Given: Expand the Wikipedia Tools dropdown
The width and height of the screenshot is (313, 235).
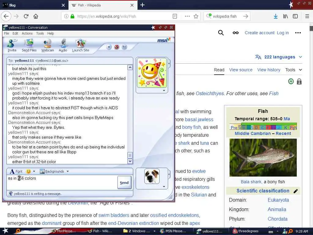Looking at the screenshot, I should (x=293, y=70).
